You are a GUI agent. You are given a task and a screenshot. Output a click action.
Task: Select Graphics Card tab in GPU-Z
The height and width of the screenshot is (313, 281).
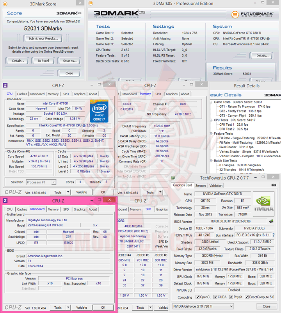tap(182, 185)
